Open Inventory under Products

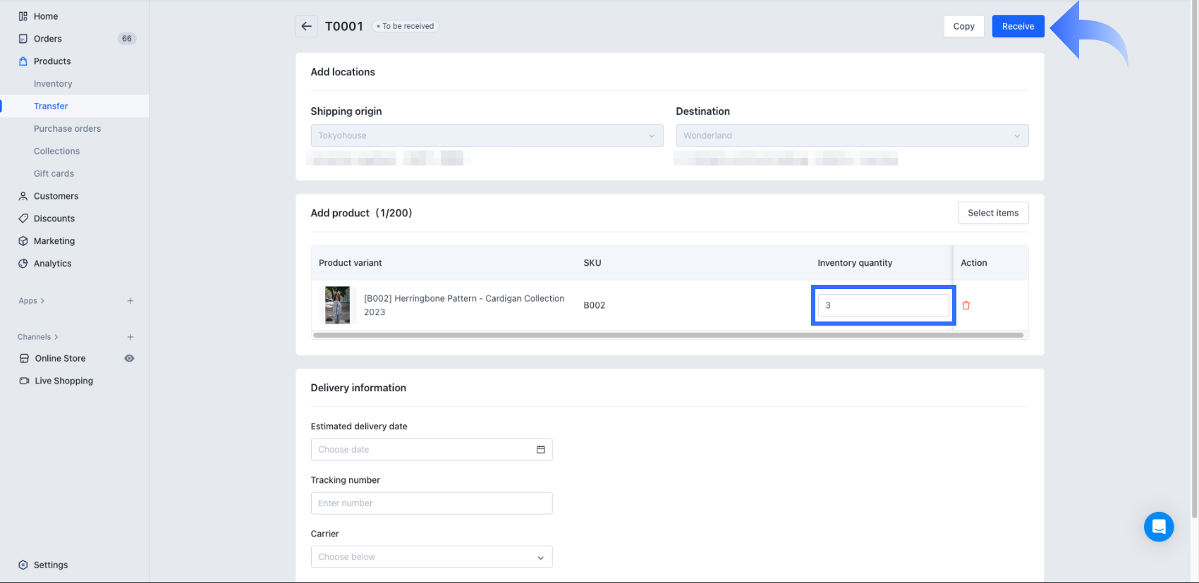pos(53,84)
